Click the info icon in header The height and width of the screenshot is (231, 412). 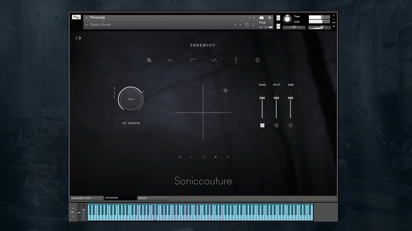(x=270, y=18)
